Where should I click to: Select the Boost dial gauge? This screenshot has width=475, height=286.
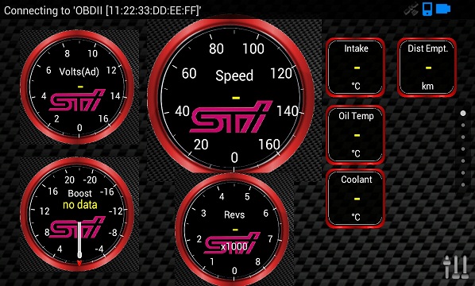click(x=77, y=214)
